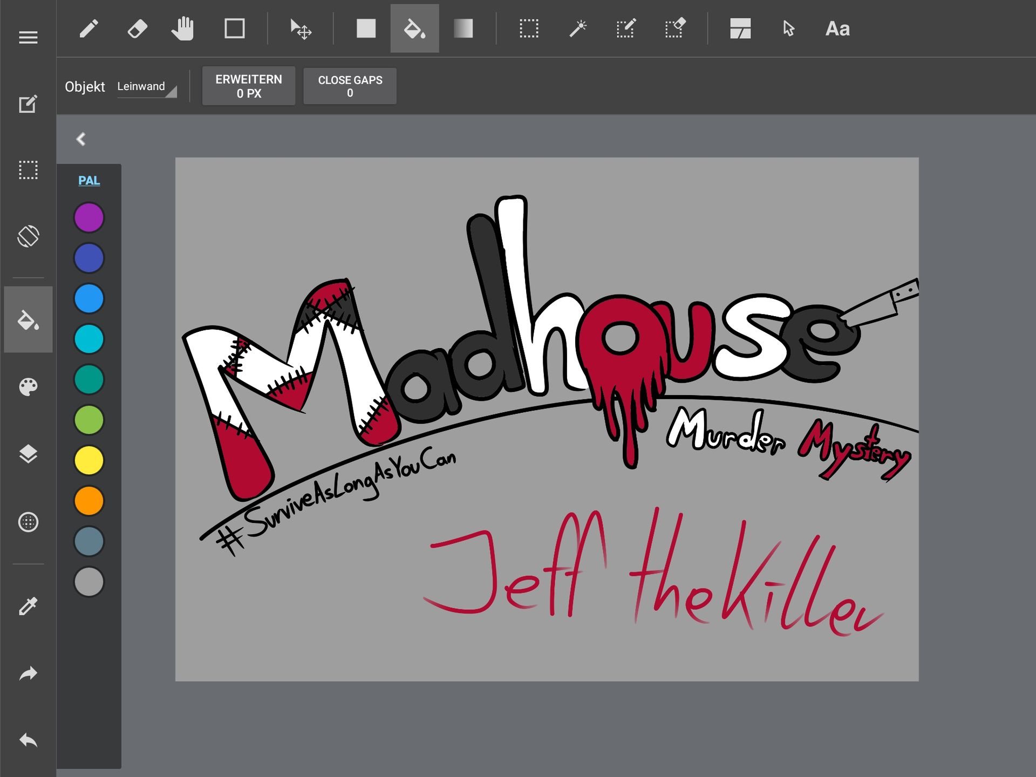
Task: Select the Text Aa tool
Action: pyautogui.click(x=837, y=29)
